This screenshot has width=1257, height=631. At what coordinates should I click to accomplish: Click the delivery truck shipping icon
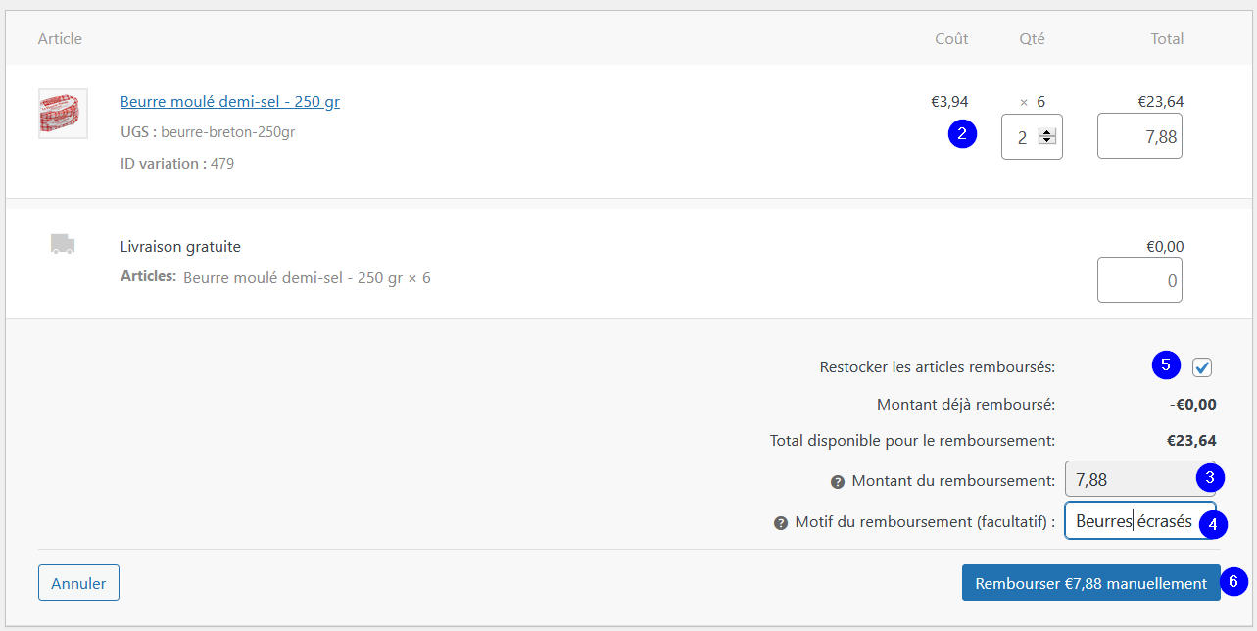pos(63,244)
